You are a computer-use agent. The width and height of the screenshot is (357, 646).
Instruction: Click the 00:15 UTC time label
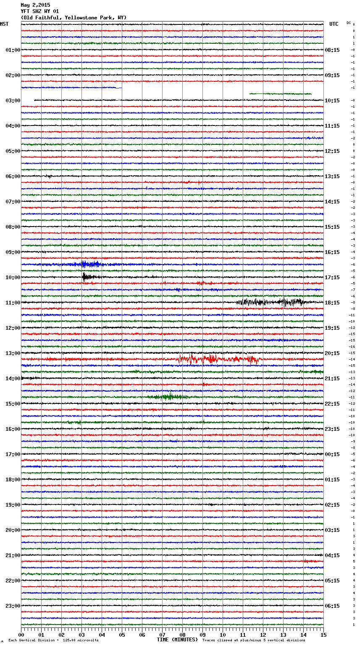click(x=332, y=454)
